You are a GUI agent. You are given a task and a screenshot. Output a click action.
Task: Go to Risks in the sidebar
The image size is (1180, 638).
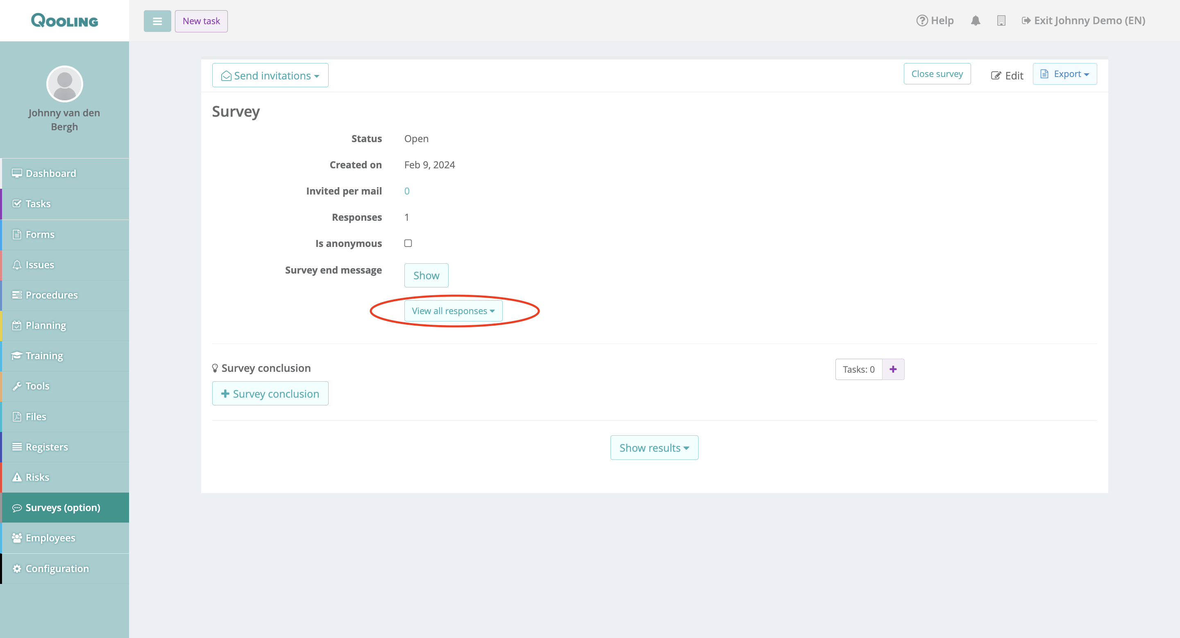pos(37,477)
